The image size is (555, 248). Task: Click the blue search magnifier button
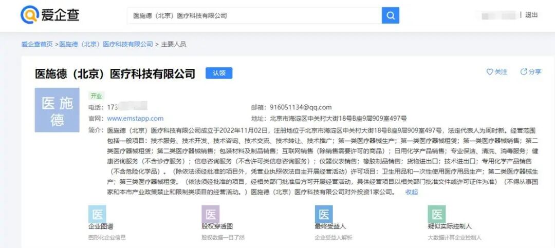pos(391,15)
